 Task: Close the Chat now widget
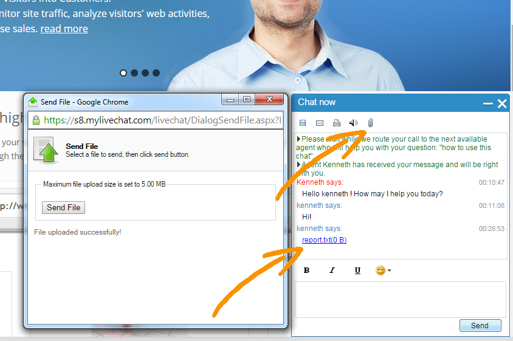(x=501, y=104)
